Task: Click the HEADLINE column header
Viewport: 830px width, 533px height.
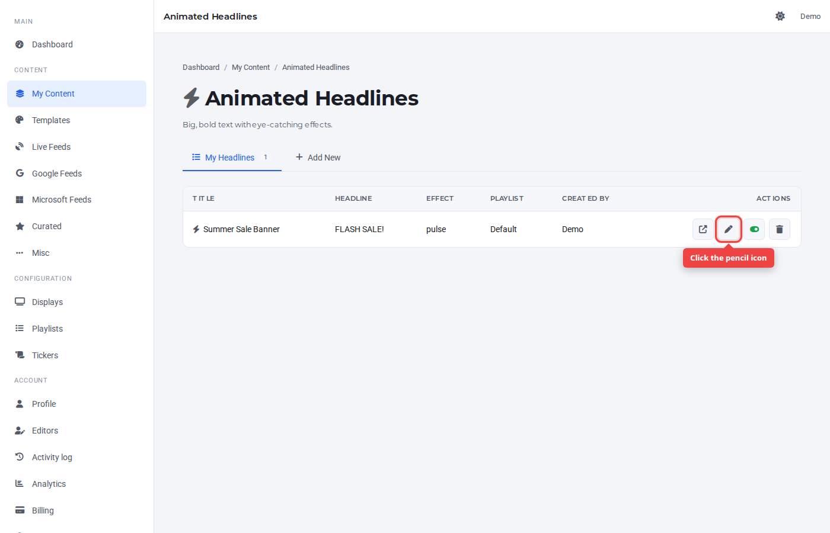Action: [353, 198]
